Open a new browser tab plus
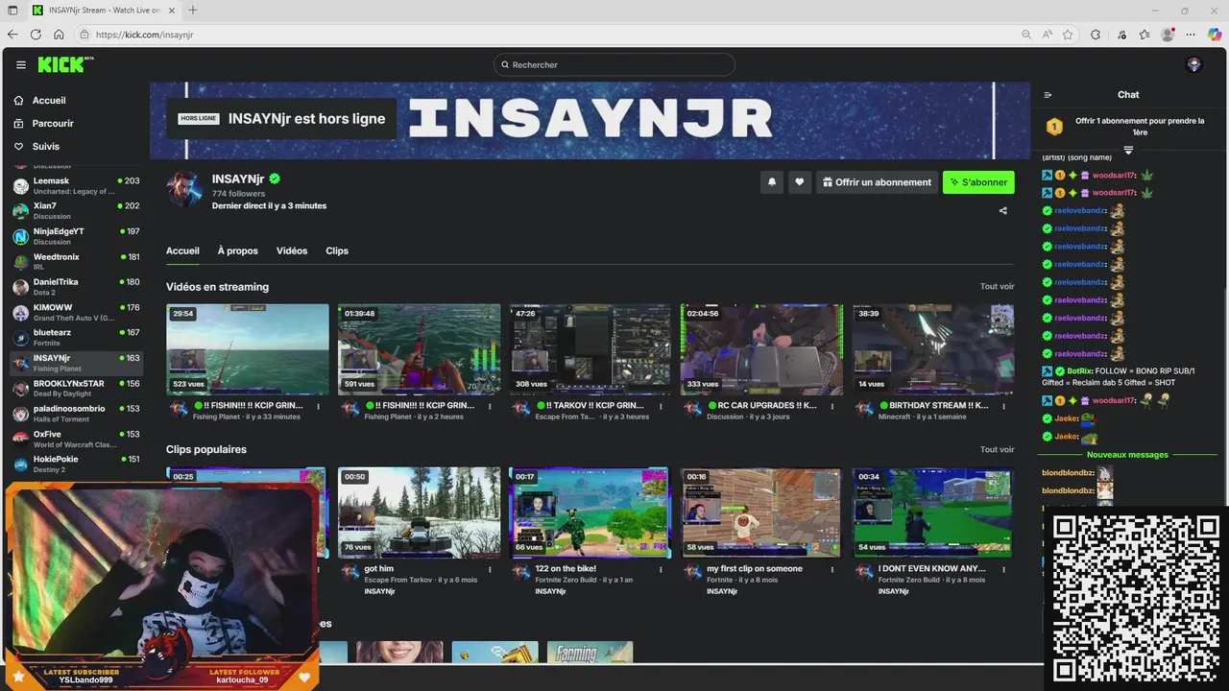 click(193, 10)
